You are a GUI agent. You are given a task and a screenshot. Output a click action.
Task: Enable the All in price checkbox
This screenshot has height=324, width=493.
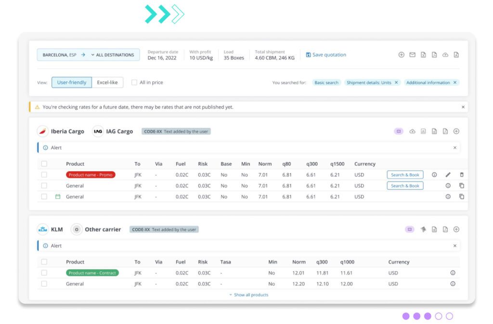pyautogui.click(x=134, y=82)
